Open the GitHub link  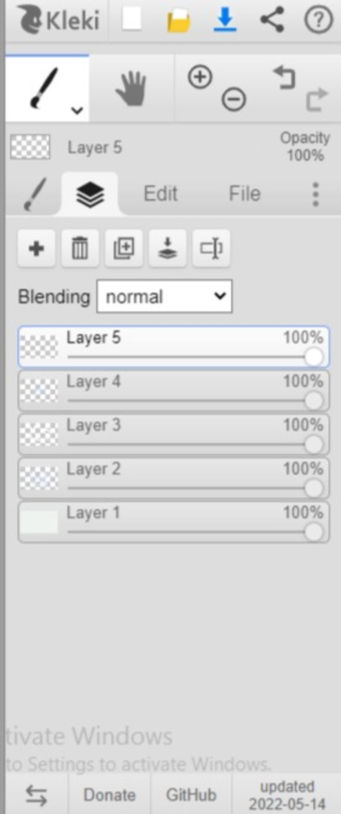(x=191, y=795)
